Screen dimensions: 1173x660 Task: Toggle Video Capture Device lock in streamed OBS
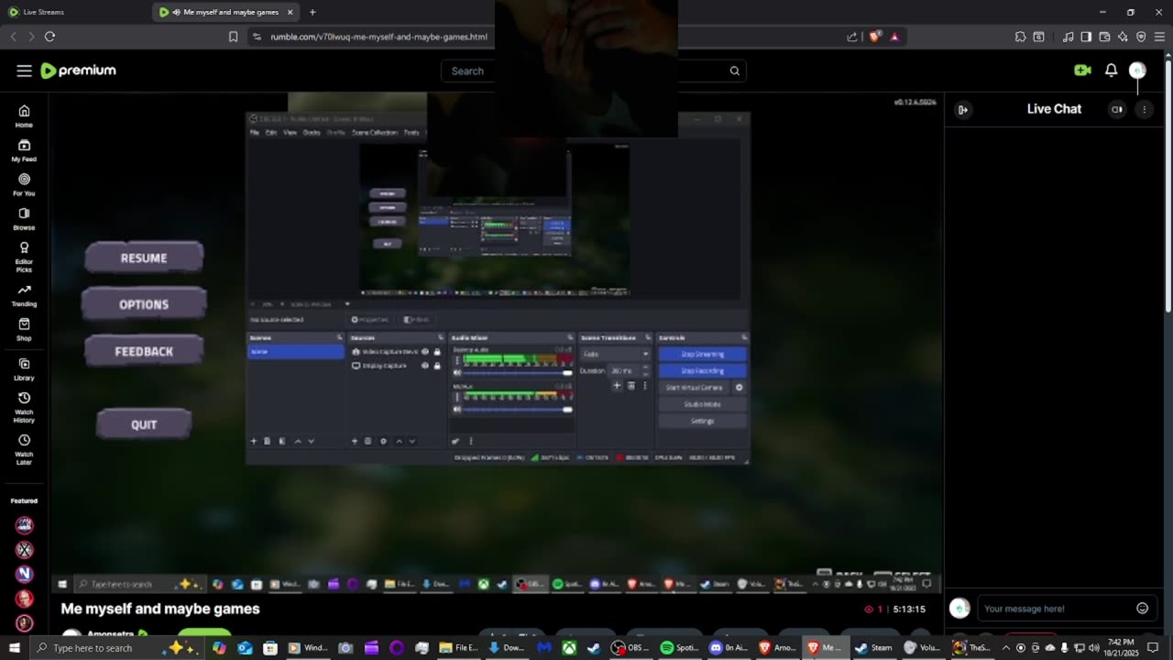[x=437, y=352]
